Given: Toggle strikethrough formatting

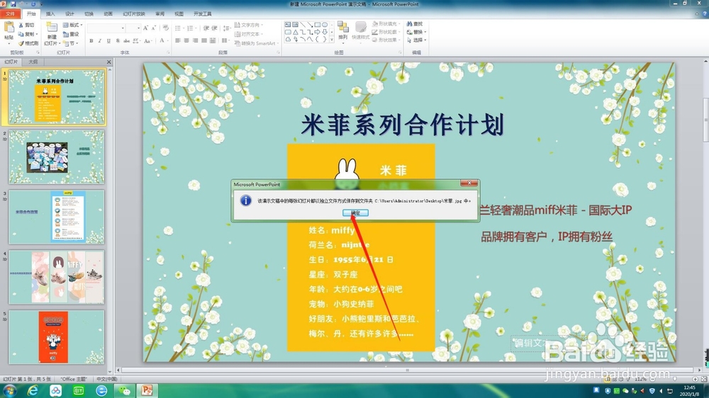Looking at the screenshot, I should click(127, 40).
